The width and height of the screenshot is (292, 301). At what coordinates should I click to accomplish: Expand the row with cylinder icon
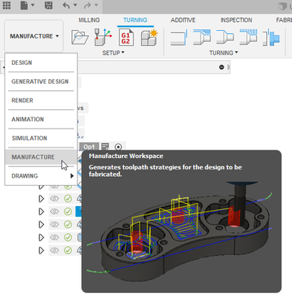[41, 237]
